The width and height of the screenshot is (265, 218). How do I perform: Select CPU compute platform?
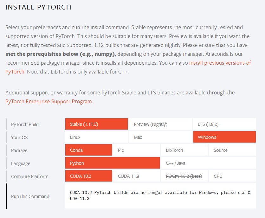coord(232,176)
